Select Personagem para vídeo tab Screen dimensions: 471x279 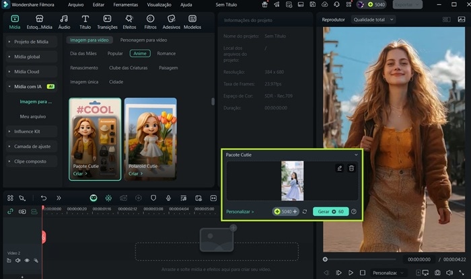coord(143,40)
